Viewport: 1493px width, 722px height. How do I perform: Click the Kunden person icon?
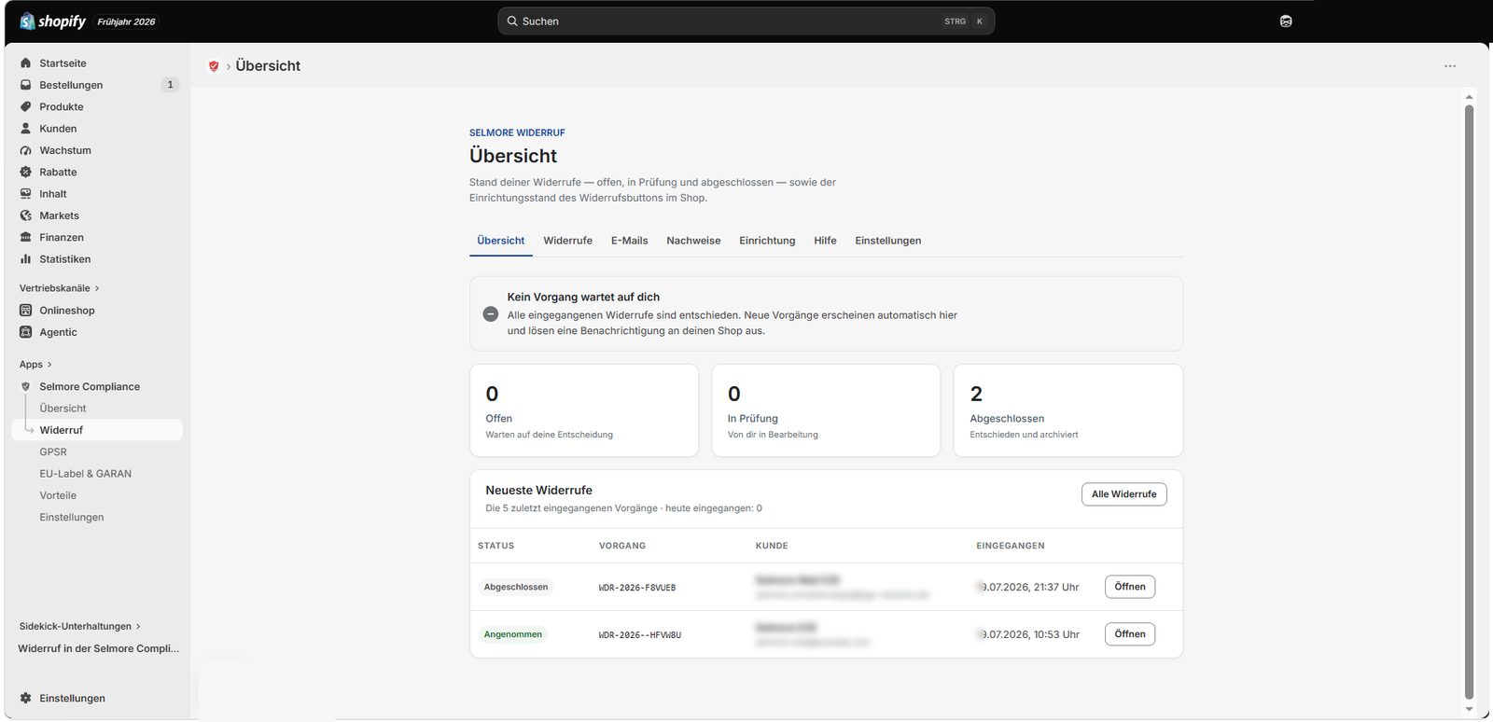click(26, 129)
